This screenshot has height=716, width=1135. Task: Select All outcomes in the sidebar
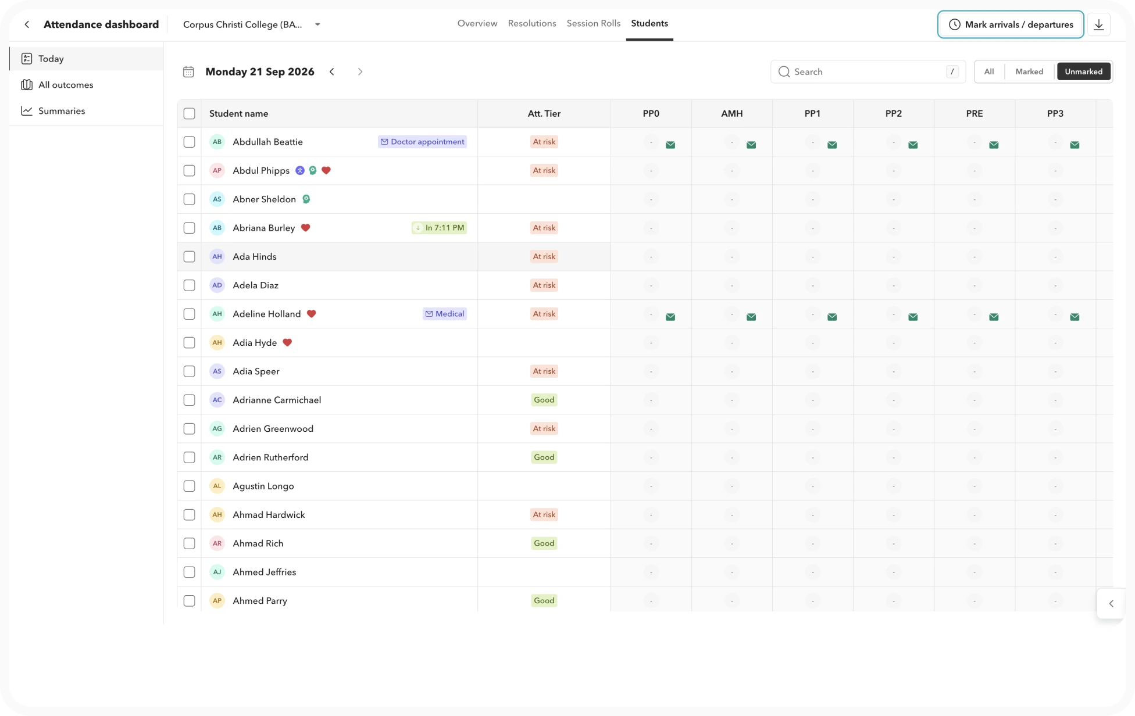[86, 85]
